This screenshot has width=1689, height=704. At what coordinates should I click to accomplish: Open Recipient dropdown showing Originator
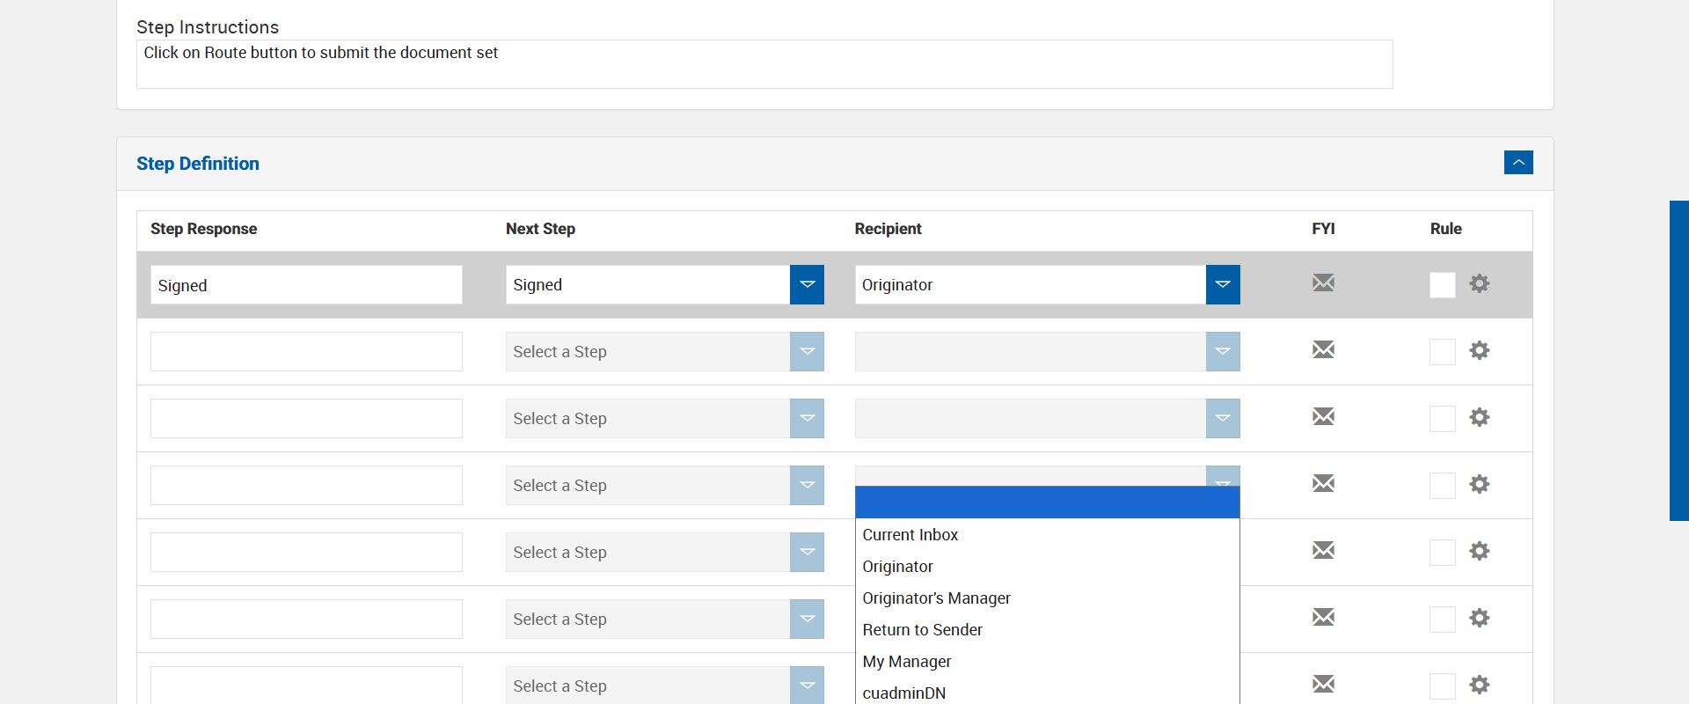point(1222,284)
